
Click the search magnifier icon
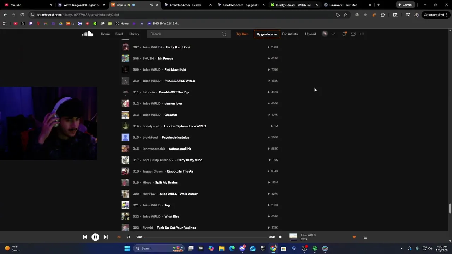click(224, 34)
